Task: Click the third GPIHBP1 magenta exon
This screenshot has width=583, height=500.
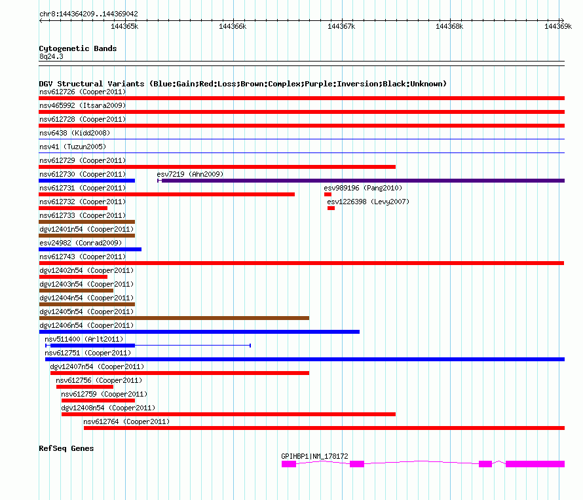Action: click(x=485, y=464)
